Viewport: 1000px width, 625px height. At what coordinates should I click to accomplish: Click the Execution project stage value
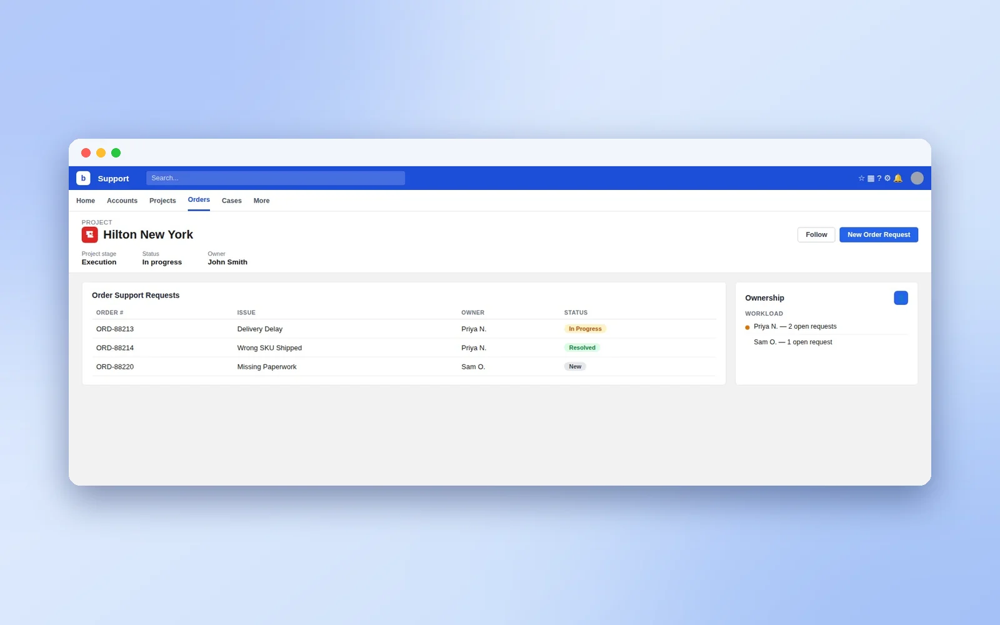point(99,262)
